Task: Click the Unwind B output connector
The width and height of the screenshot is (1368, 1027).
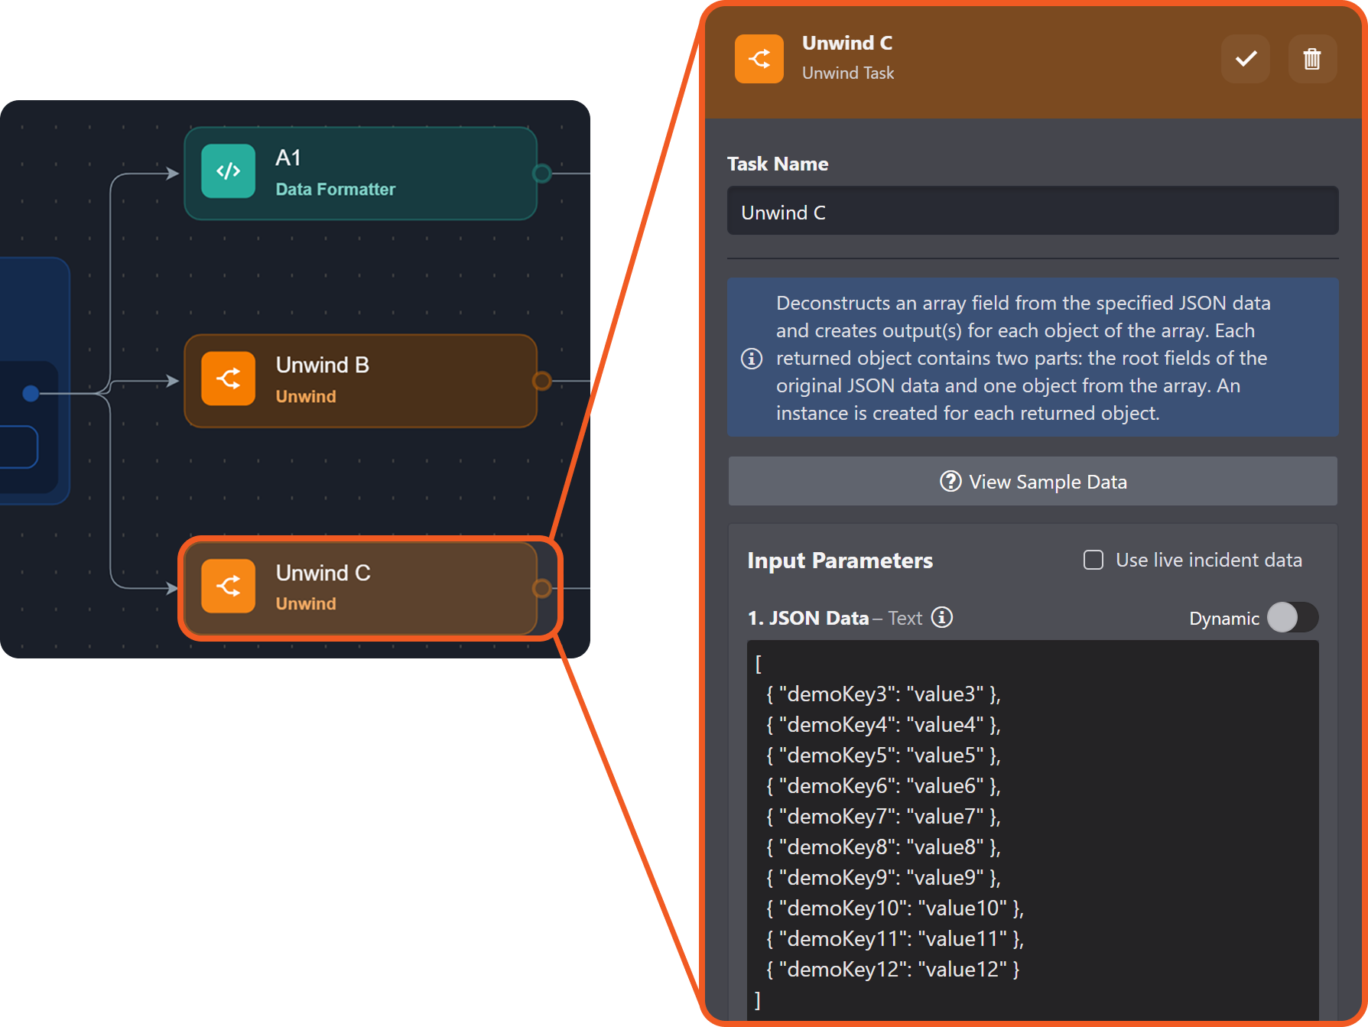Action: tap(541, 381)
